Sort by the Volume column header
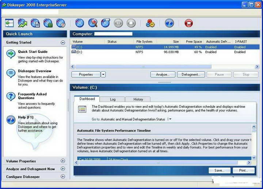263x189 pixels. 88,42
